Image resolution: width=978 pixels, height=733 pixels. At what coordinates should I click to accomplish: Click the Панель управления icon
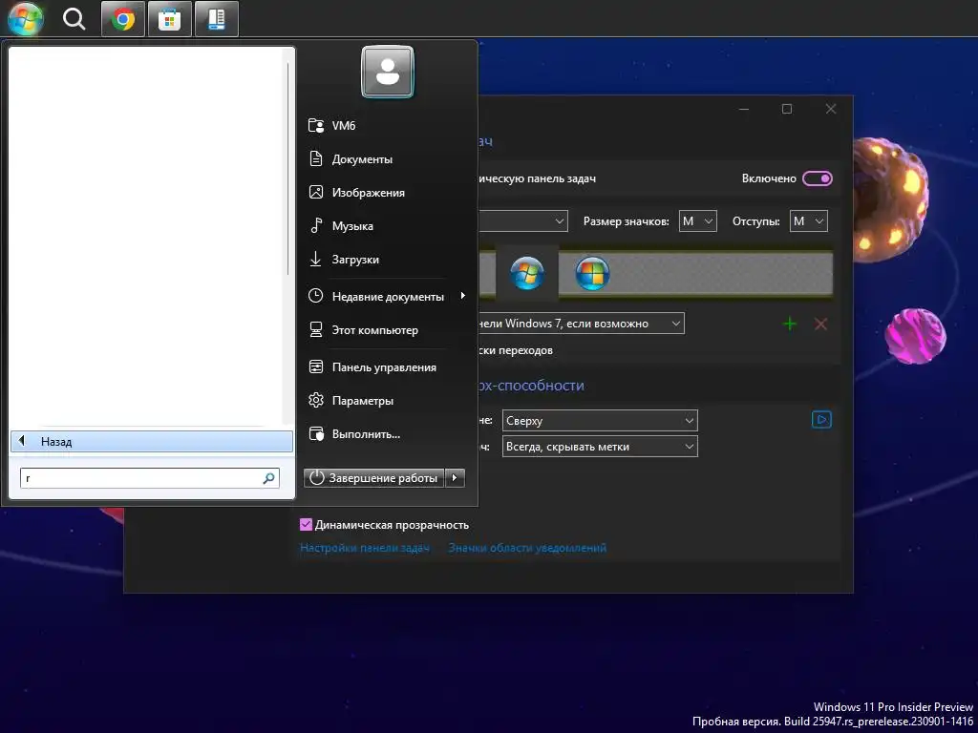(316, 366)
